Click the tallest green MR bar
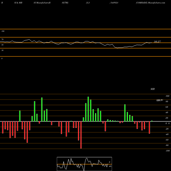 point(88,109)
